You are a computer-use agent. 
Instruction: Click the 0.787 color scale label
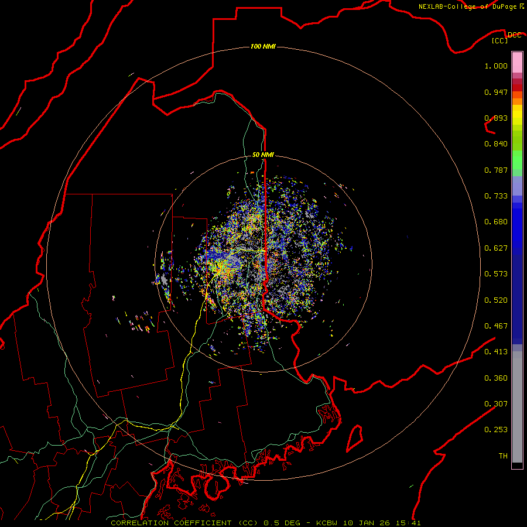[x=496, y=170]
